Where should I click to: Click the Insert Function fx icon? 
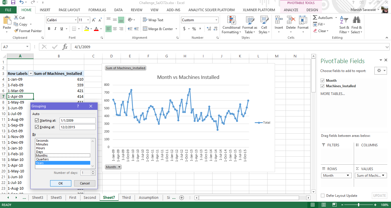[x=65, y=47]
